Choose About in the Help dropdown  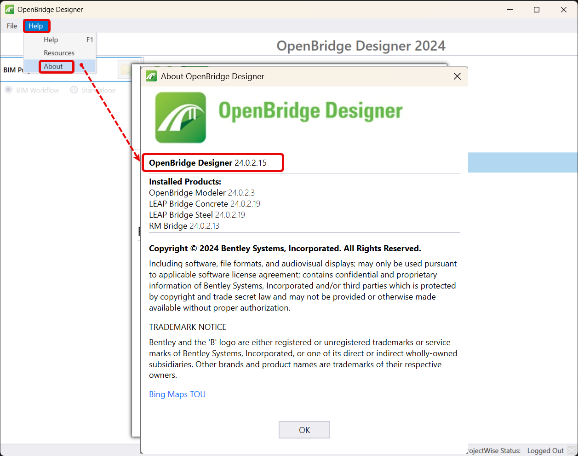(60, 66)
